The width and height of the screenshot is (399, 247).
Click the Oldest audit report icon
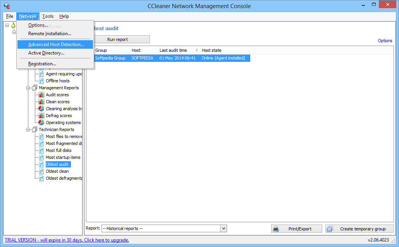click(x=41, y=164)
